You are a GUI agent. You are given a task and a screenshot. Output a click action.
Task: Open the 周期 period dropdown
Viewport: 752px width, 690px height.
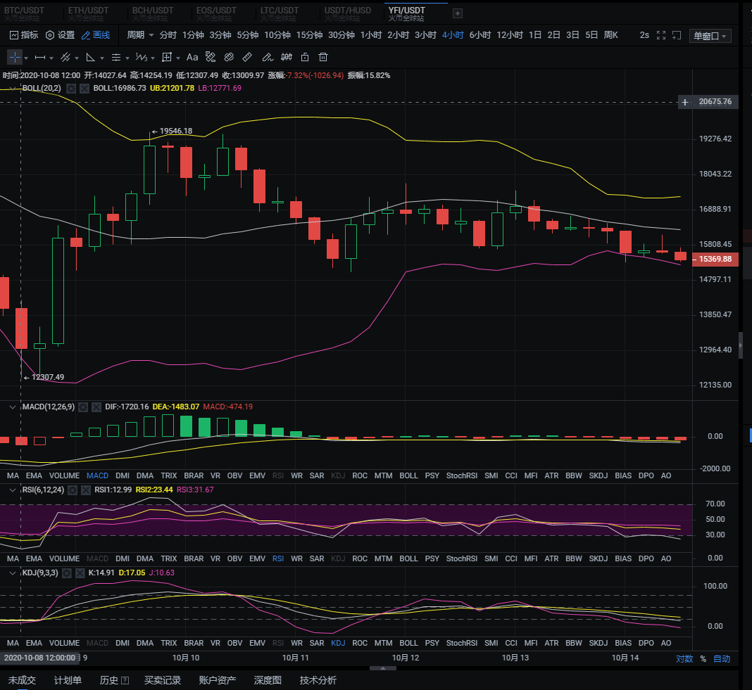[x=140, y=35]
